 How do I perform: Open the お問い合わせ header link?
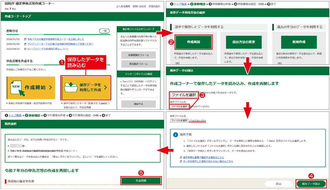(139, 7)
